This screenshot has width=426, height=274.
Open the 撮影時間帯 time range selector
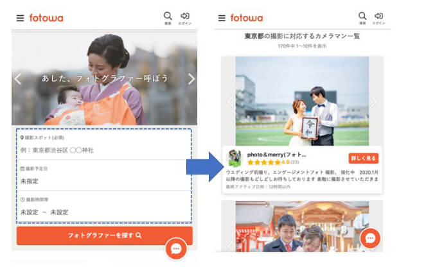click(104, 212)
